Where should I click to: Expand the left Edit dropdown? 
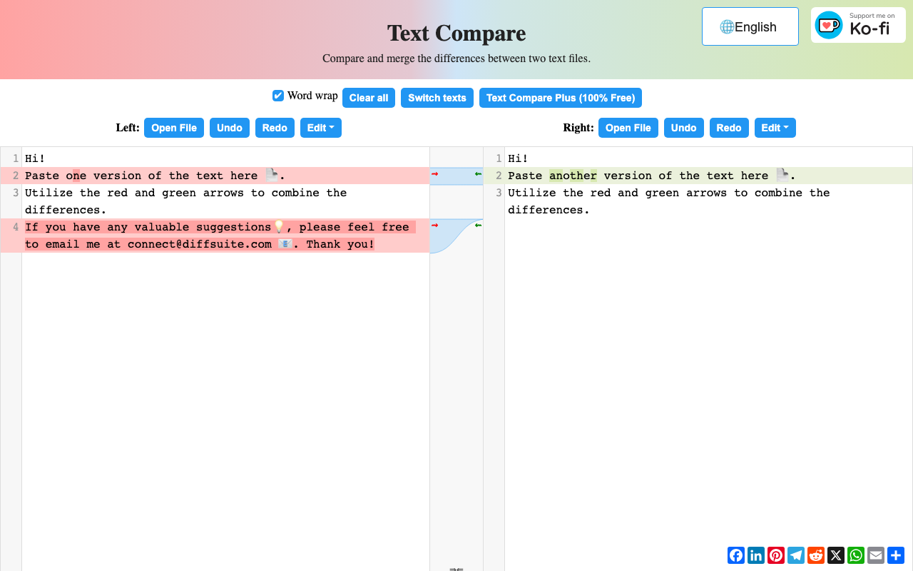click(321, 128)
